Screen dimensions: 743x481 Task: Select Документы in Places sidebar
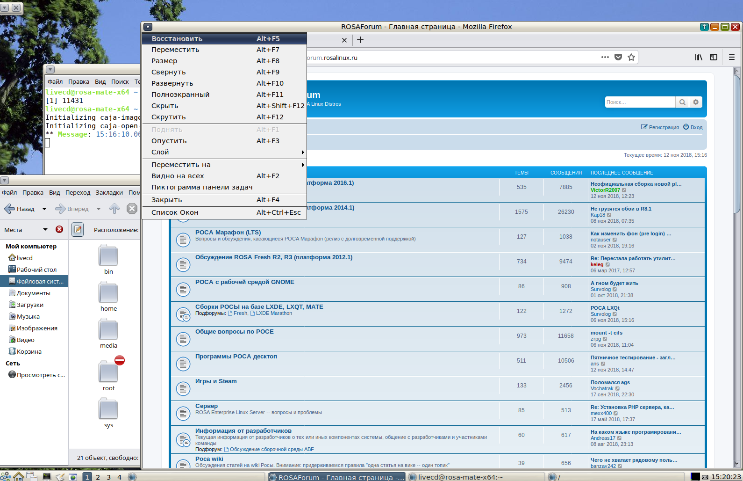34,293
